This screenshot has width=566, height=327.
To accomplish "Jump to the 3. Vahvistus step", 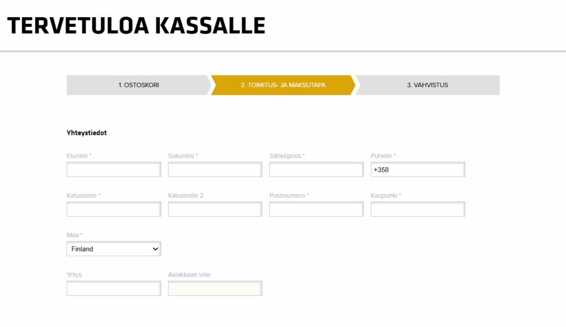I will [x=427, y=85].
